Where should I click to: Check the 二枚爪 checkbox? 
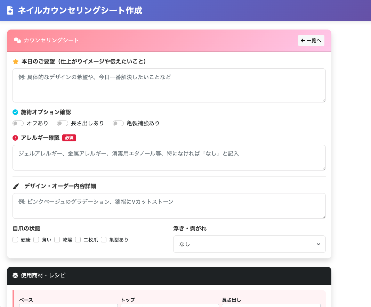[78, 240]
